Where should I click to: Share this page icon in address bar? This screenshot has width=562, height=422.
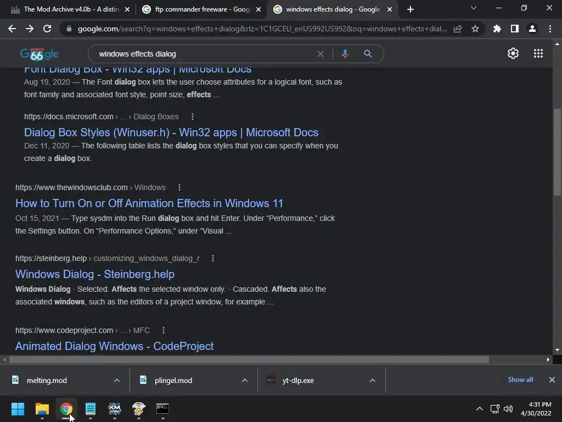point(458,29)
